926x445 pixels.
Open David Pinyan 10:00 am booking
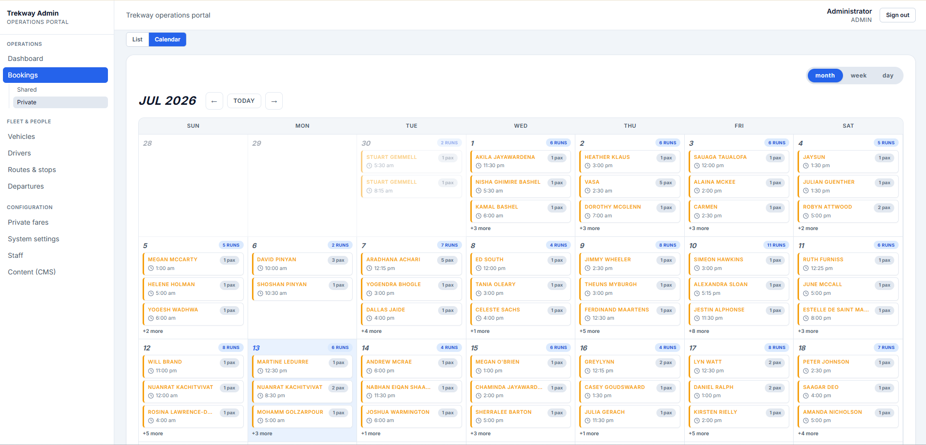302,264
